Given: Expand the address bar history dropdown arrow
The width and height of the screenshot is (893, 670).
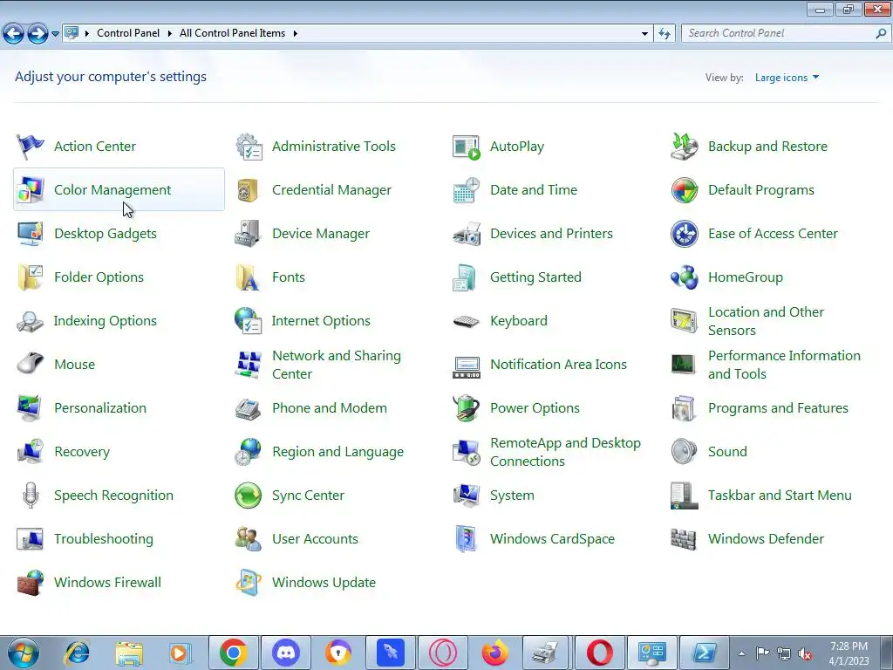Looking at the screenshot, I should pyautogui.click(x=644, y=34).
